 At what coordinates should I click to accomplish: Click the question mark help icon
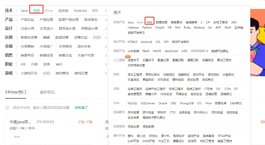pos(7,108)
